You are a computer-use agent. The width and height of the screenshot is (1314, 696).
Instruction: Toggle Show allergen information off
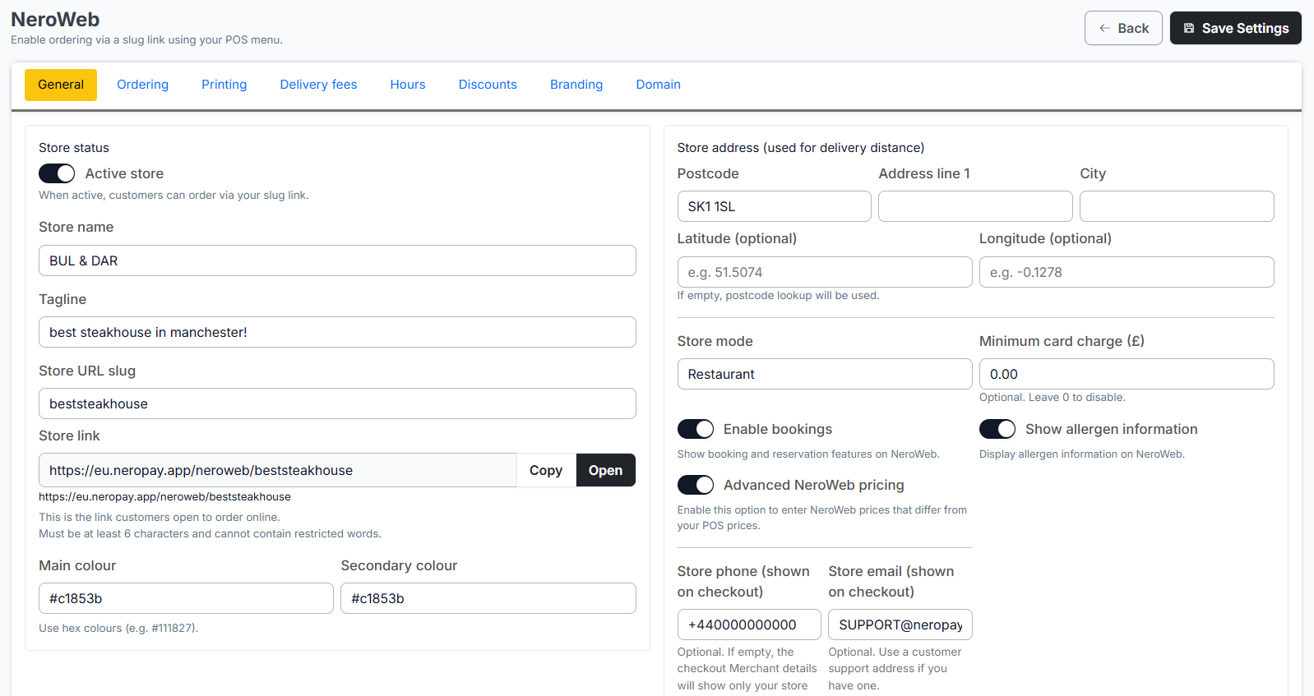[x=997, y=429]
